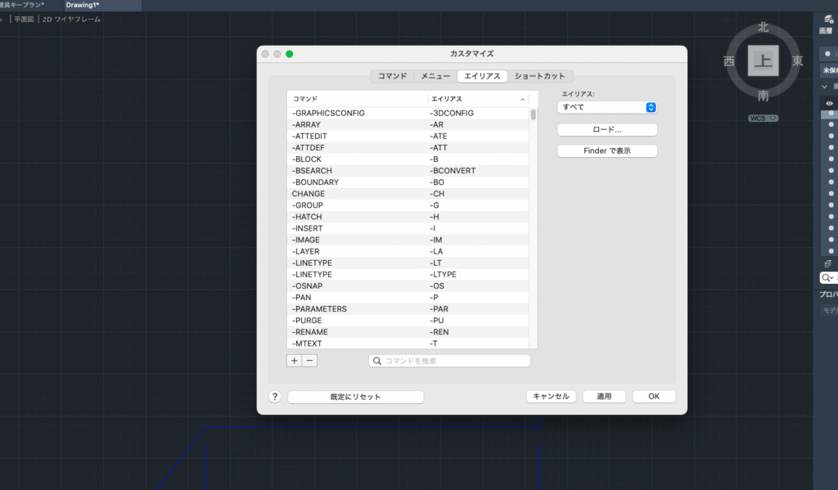The width and height of the screenshot is (838, 490).
Task: Click the minus button to remove alias
Action: click(309, 361)
